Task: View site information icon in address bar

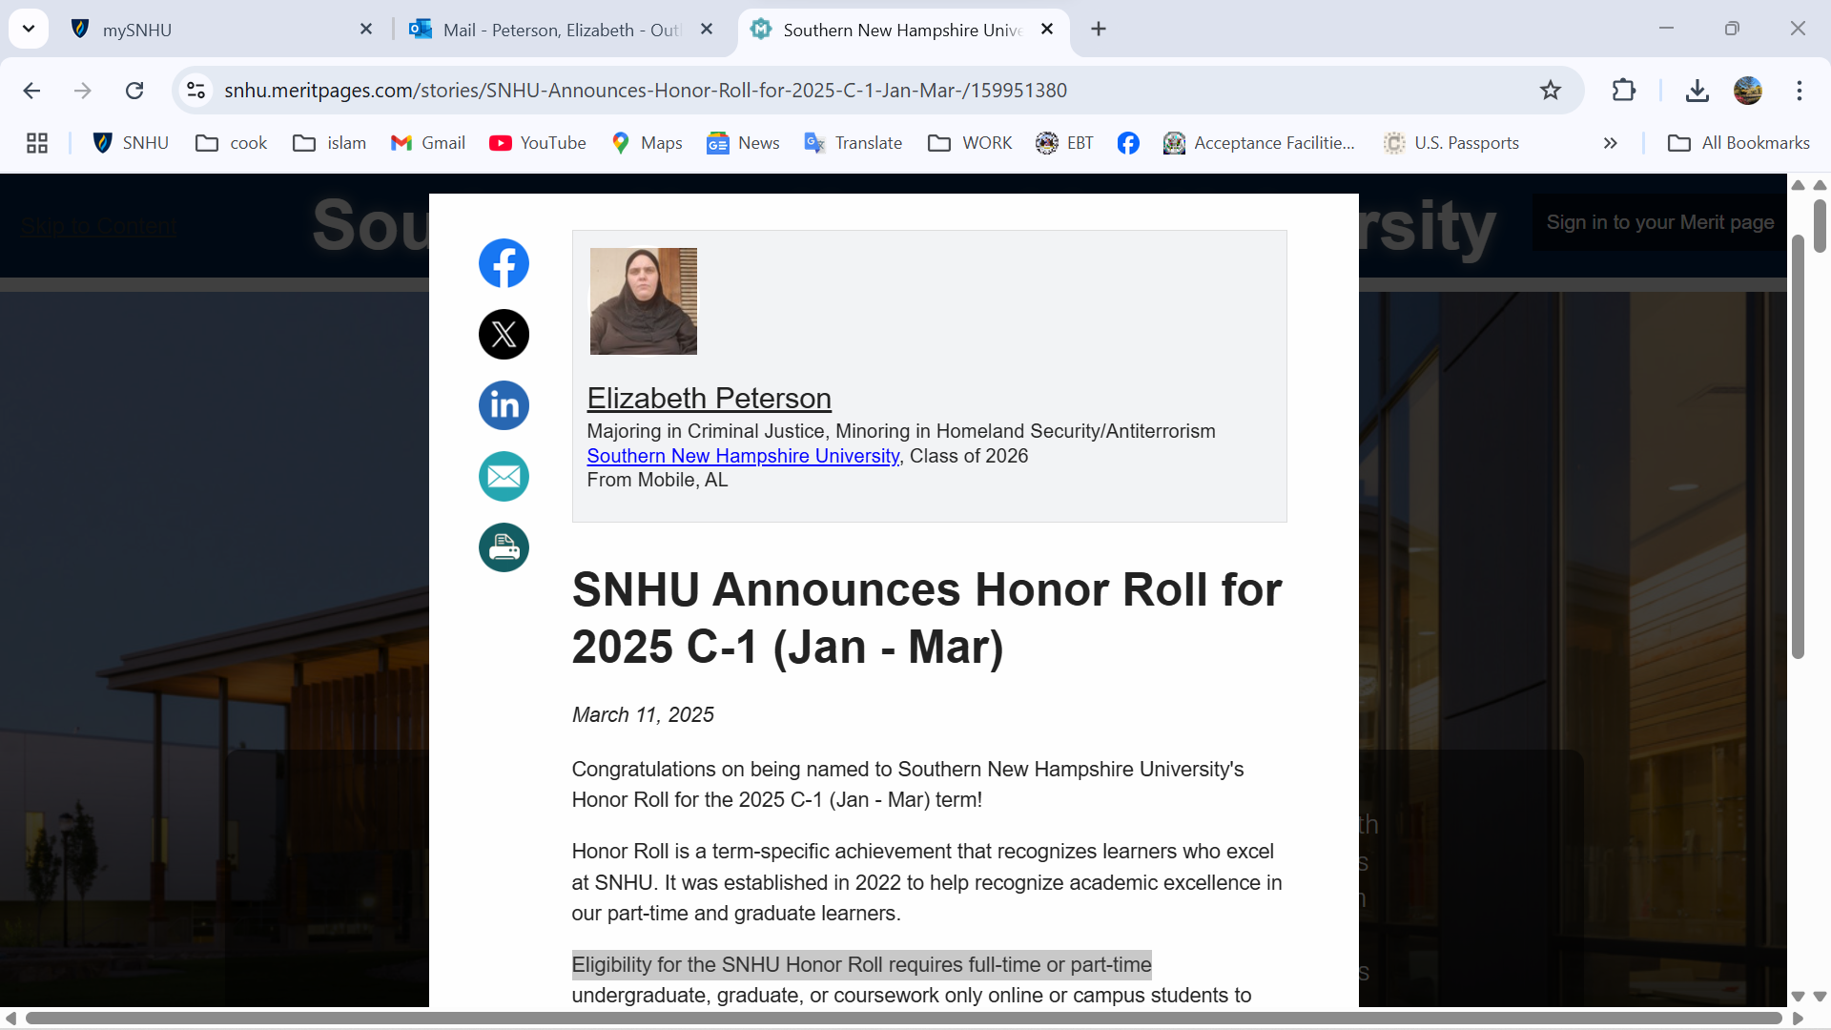Action: click(x=195, y=91)
